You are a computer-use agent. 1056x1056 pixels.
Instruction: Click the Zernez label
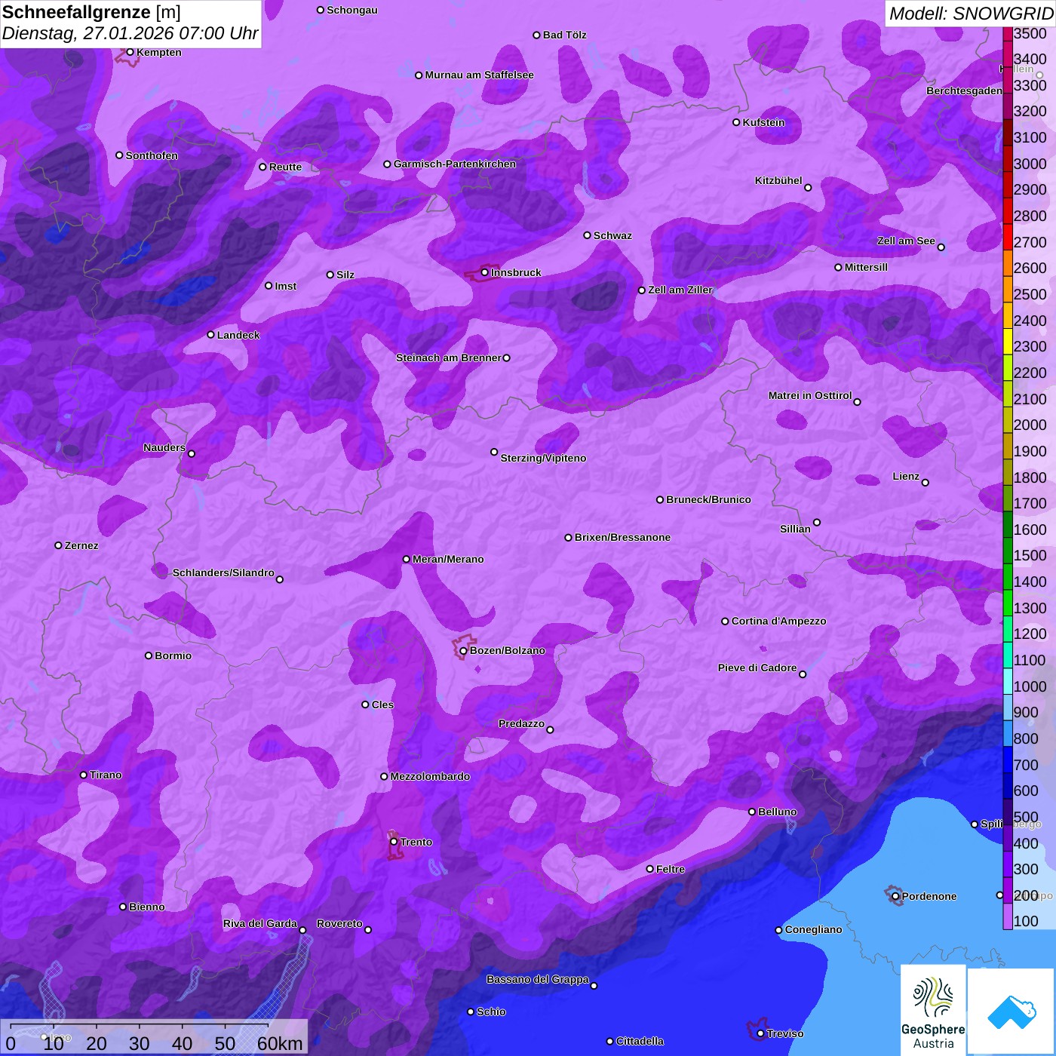tap(81, 545)
